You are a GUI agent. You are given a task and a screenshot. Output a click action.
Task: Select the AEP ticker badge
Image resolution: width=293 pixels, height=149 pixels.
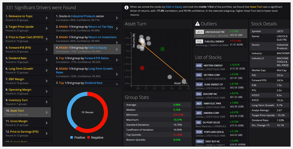coord(199,103)
